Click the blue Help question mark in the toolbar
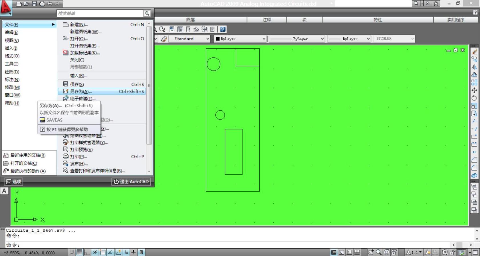The image size is (480, 256). pyautogui.click(x=223, y=29)
